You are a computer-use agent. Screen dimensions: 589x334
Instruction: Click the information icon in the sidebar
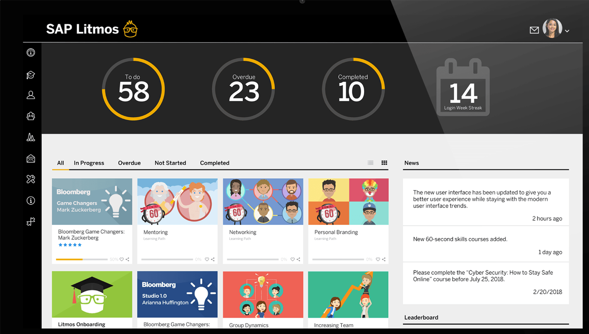click(30, 200)
